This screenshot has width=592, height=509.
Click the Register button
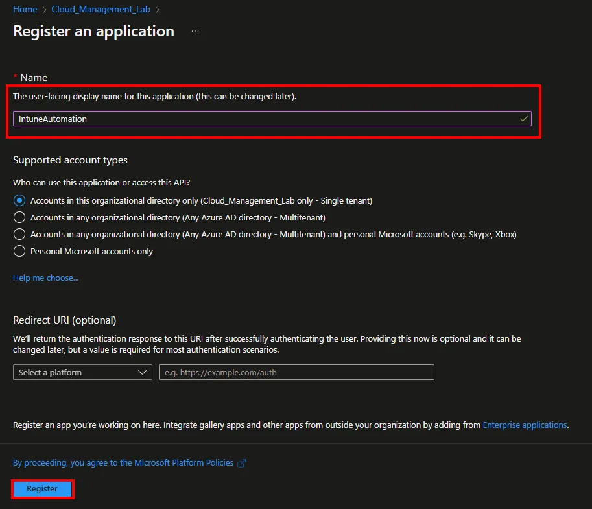pos(42,489)
